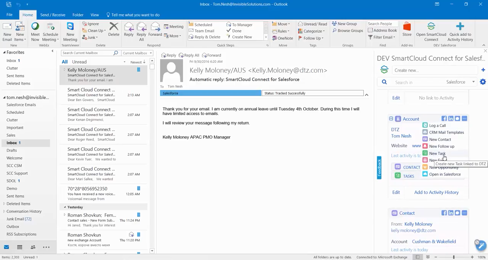488x260 pixels.
Task: Collapse the Account section in Salesforce panel
Action: (x=391, y=118)
